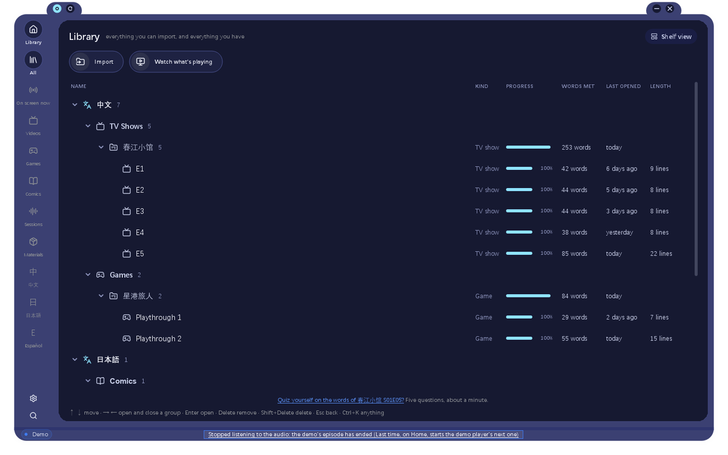Screen dimensions: 728x455
Task: Switch to Shelf view
Action: click(x=671, y=36)
